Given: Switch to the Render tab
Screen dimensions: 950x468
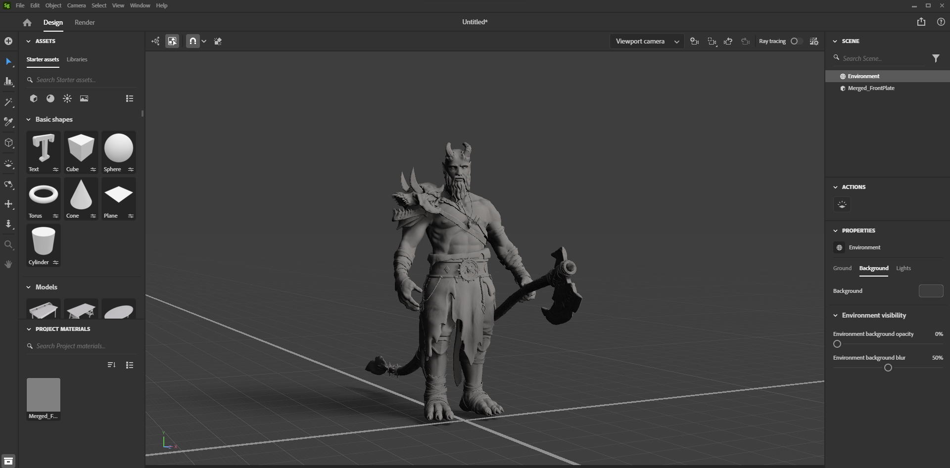Looking at the screenshot, I should pyautogui.click(x=85, y=22).
